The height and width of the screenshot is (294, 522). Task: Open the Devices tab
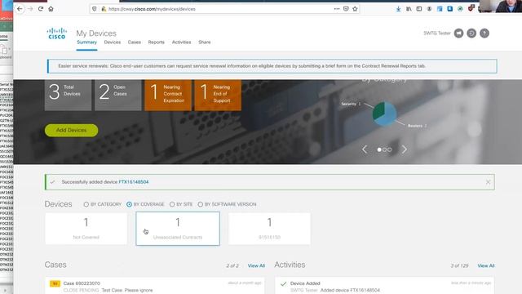point(113,42)
